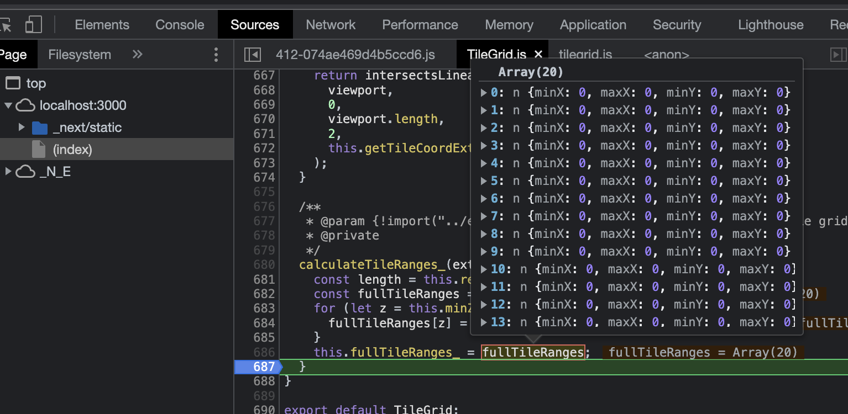
Task: Expand the _next/static folder
Action: [x=21, y=127]
